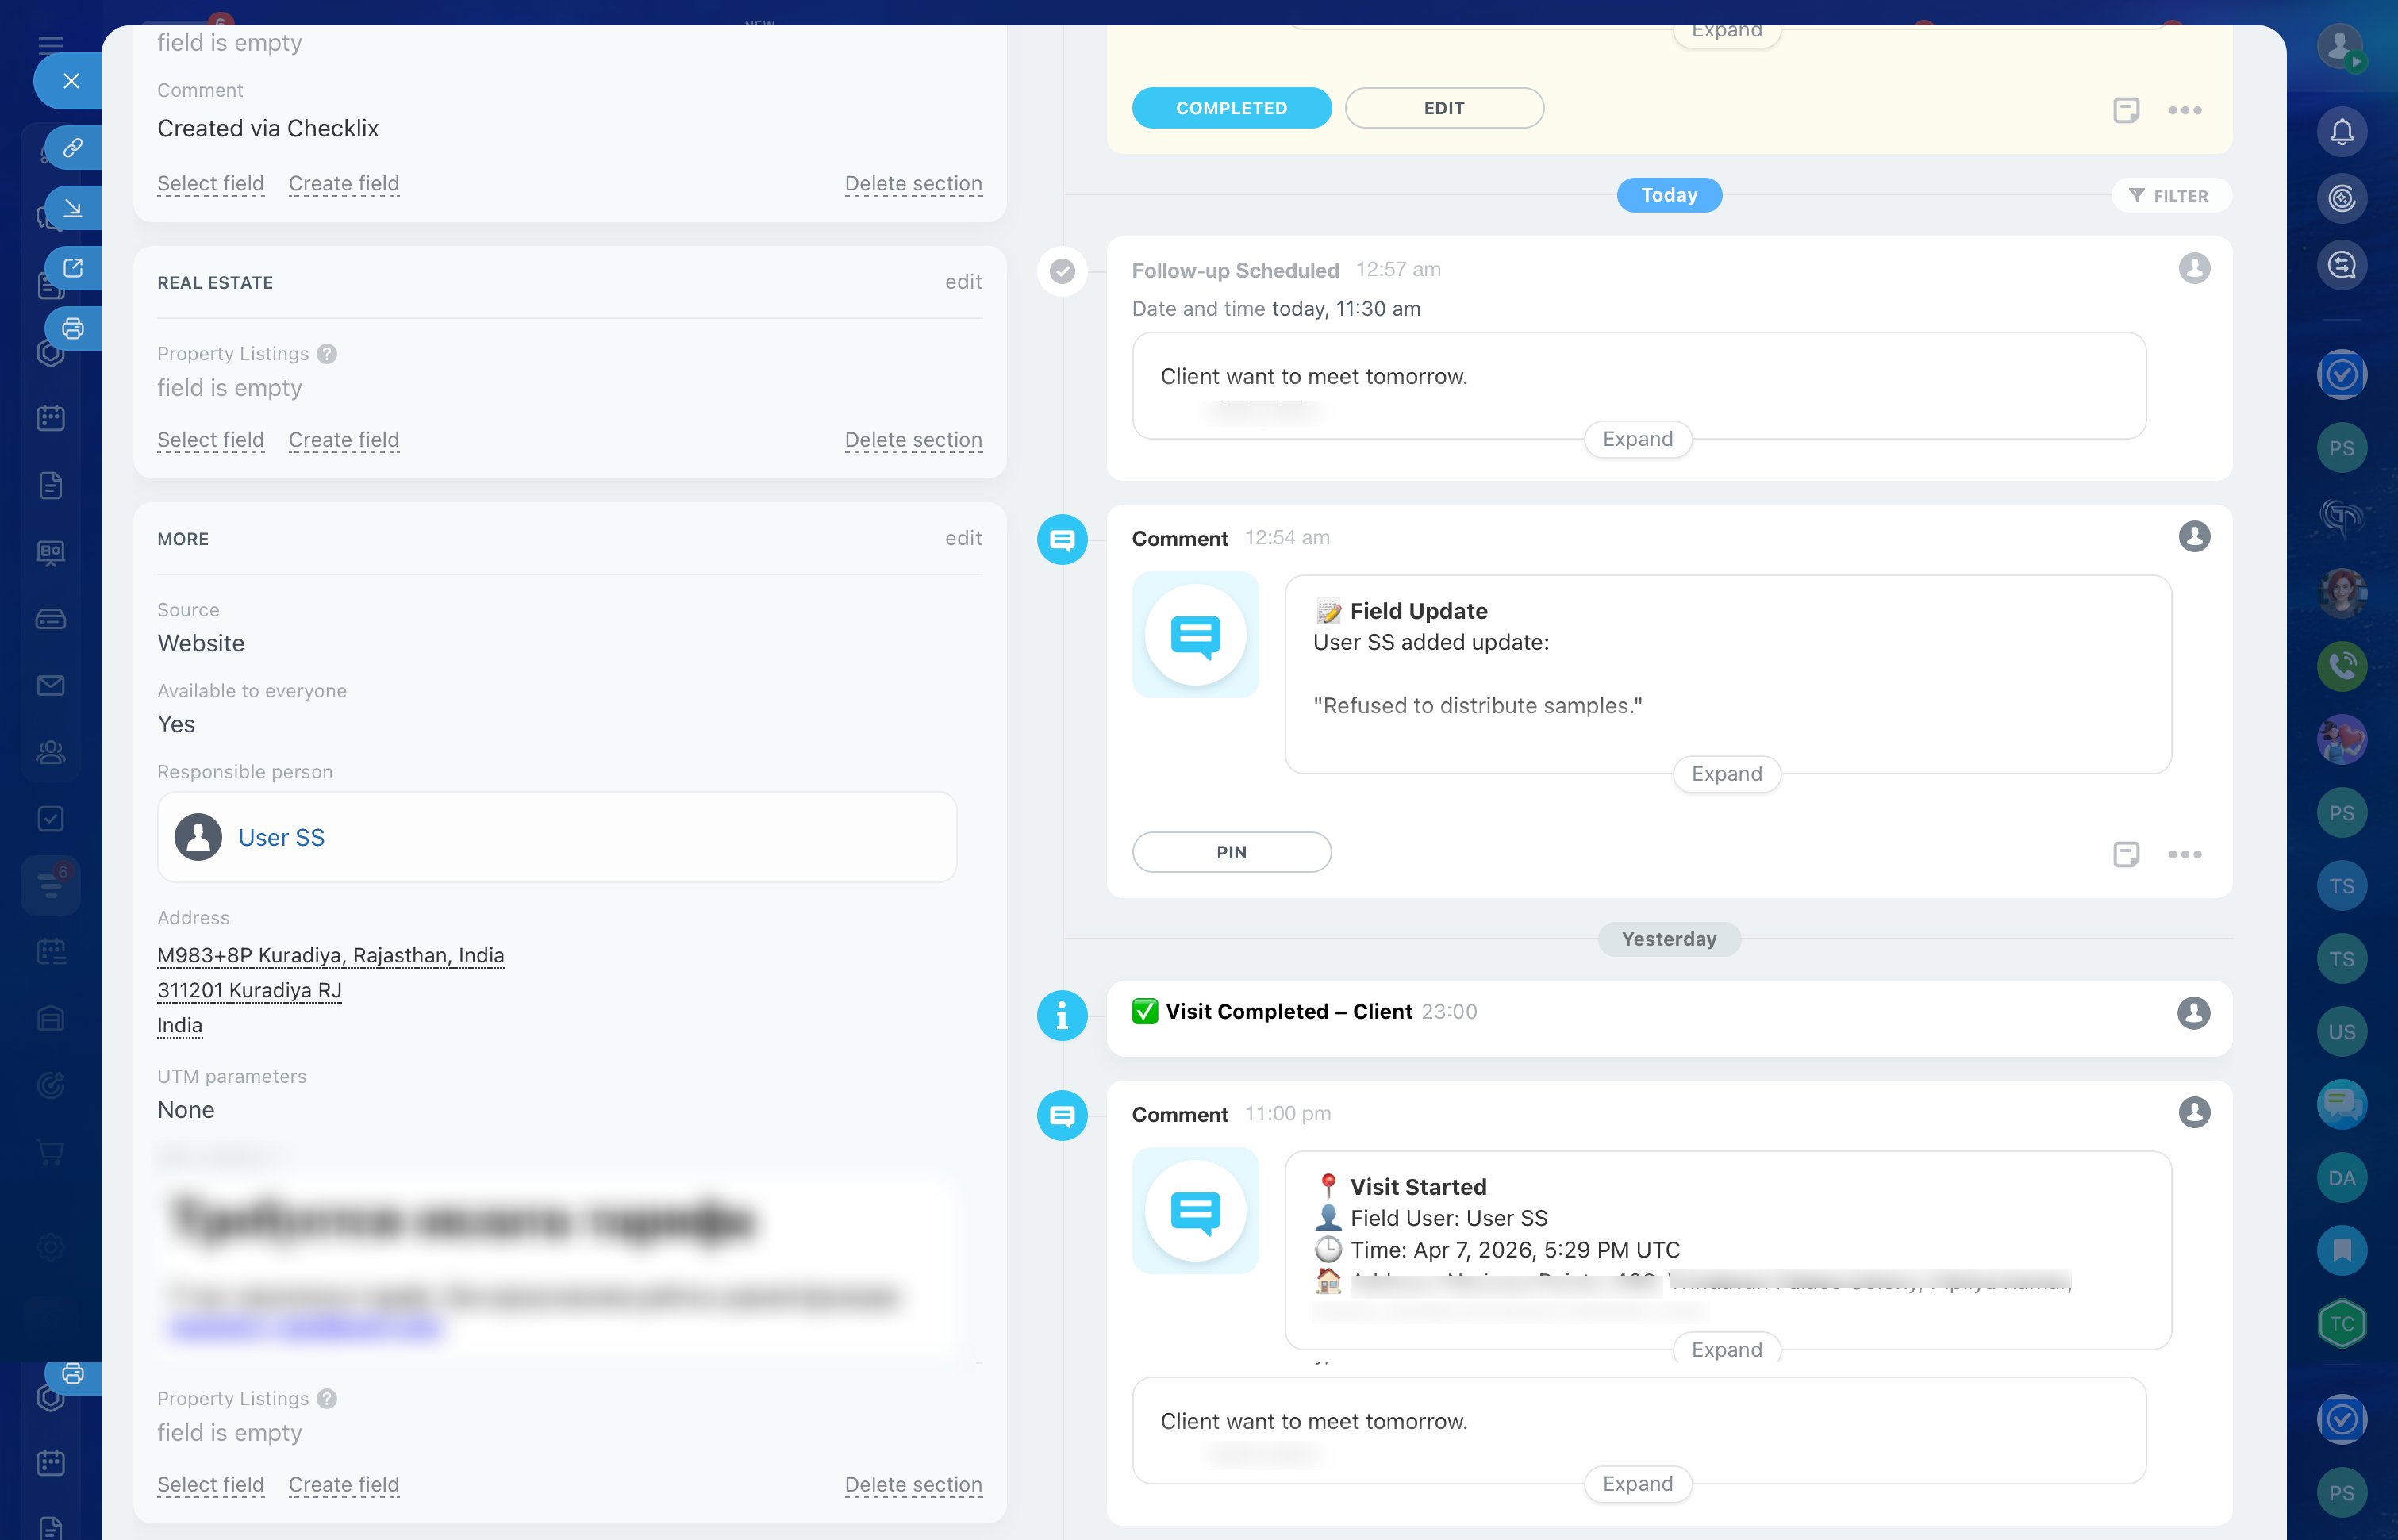Click the copy link icon tab
The width and height of the screenshot is (2398, 1540).
click(x=73, y=148)
